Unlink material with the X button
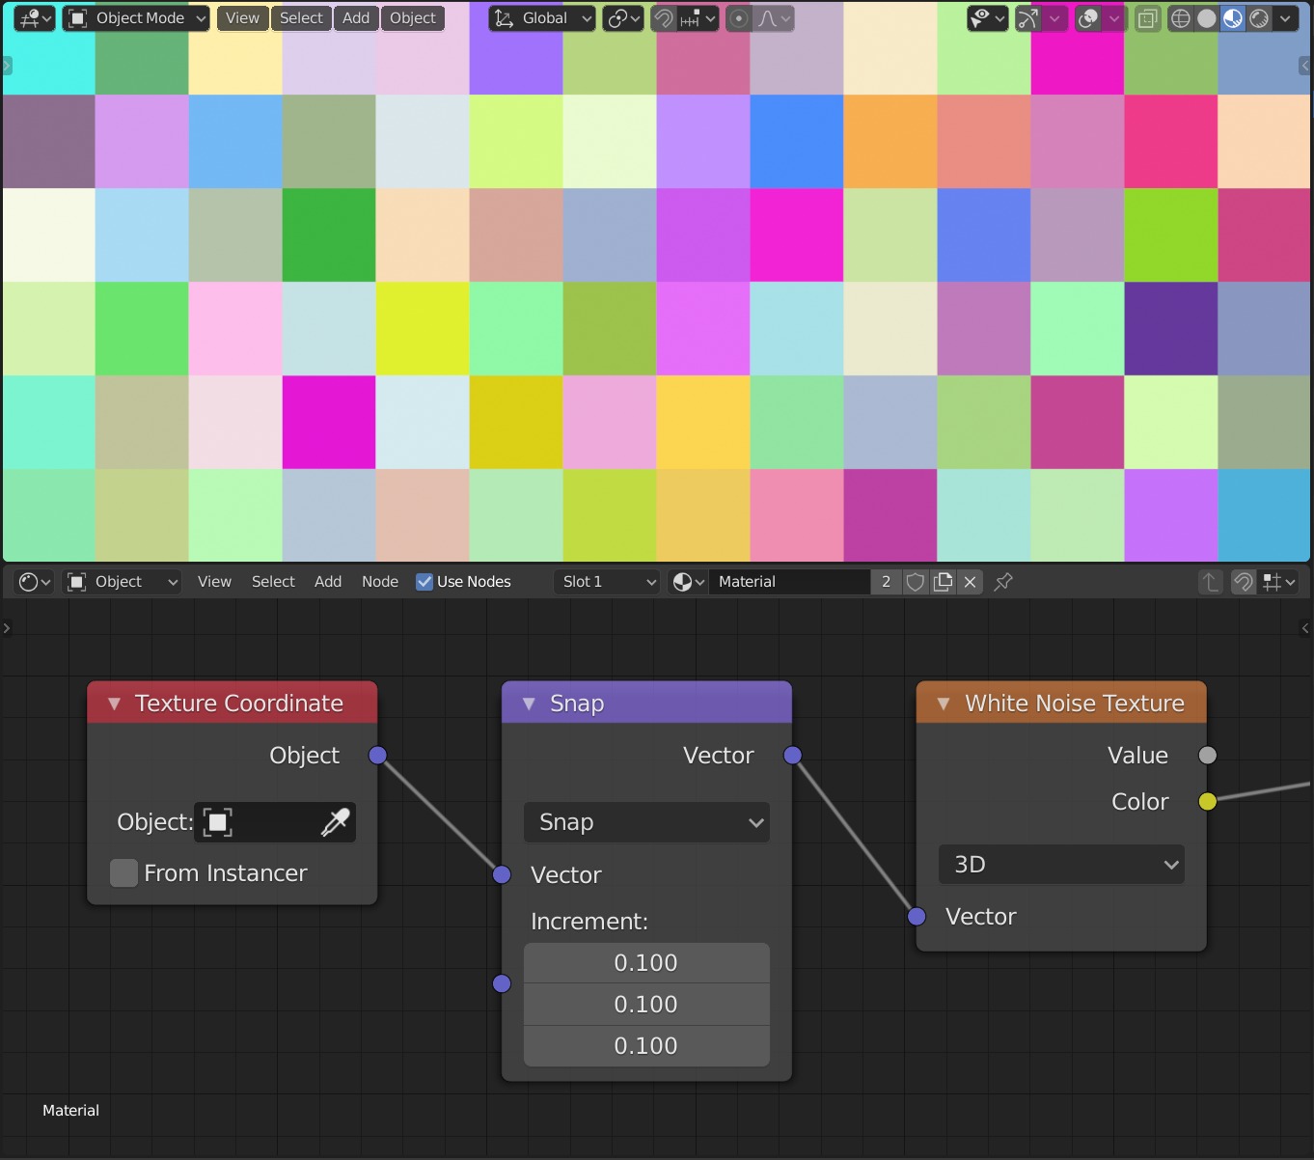Viewport: 1314px width, 1160px height. coord(971,582)
